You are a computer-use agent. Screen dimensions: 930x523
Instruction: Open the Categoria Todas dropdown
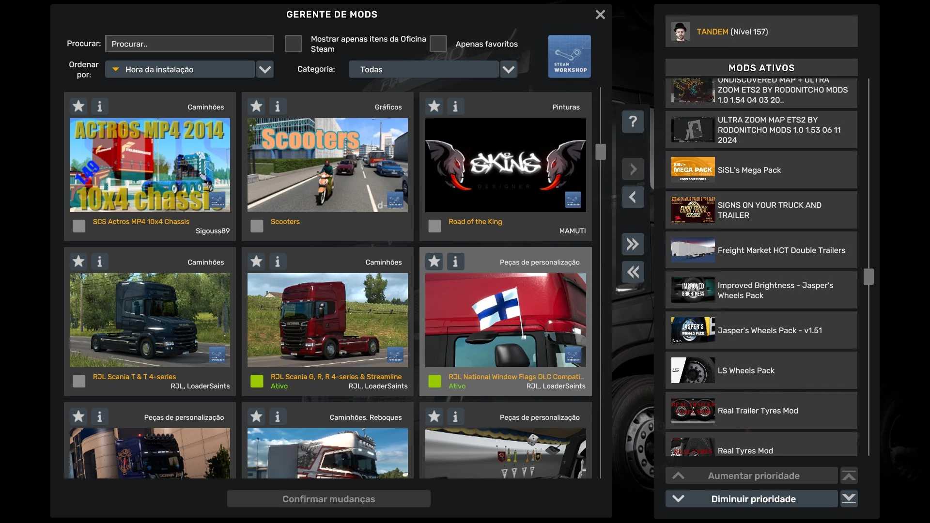pyautogui.click(x=508, y=69)
